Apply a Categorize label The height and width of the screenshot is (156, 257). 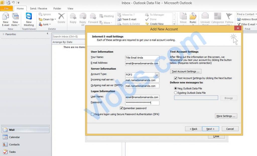coord(217,19)
